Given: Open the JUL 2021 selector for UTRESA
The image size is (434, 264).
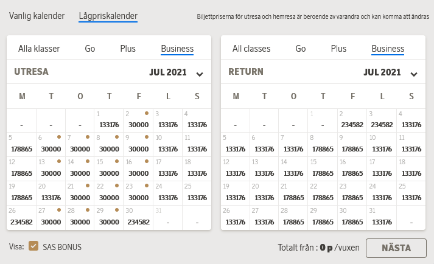Looking at the screenshot, I should 168,72.
